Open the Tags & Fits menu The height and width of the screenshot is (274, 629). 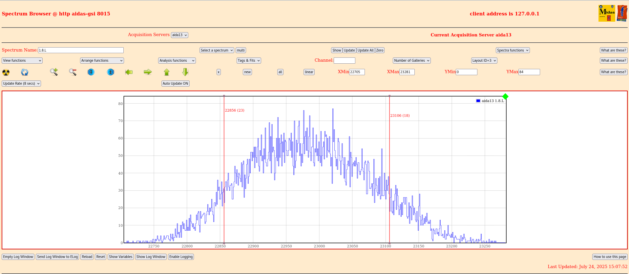(x=249, y=60)
